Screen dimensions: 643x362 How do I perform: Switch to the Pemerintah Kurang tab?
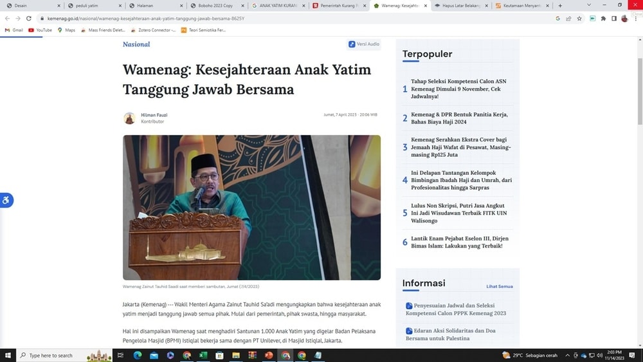pyautogui.click(x=339, y=6)
